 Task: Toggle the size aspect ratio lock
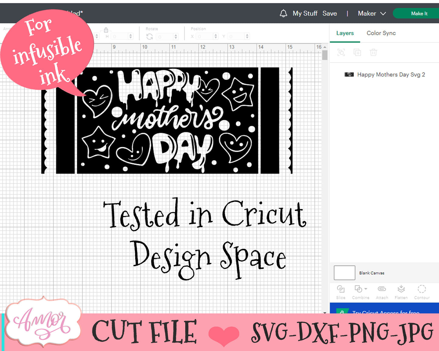pos(106,30)
